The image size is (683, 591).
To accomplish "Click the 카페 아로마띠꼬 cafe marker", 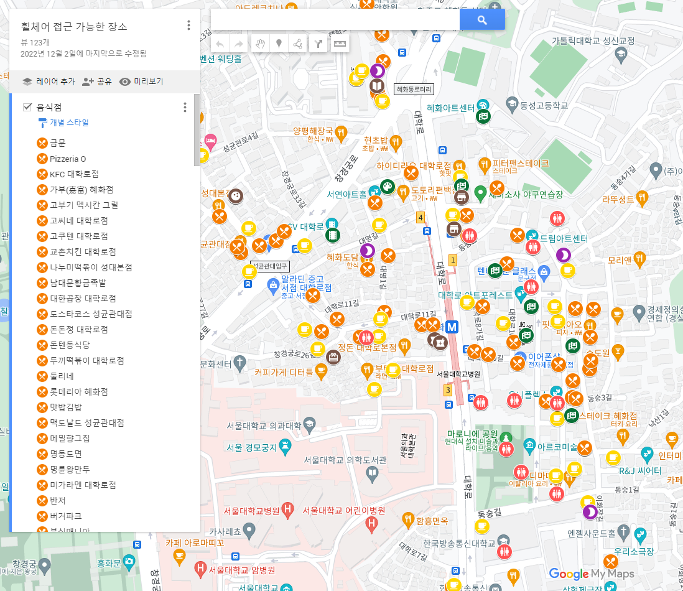I will pos(180,557).
